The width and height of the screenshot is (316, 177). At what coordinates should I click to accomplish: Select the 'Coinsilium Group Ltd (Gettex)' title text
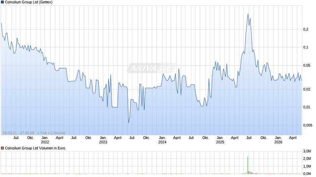[29, 2]
